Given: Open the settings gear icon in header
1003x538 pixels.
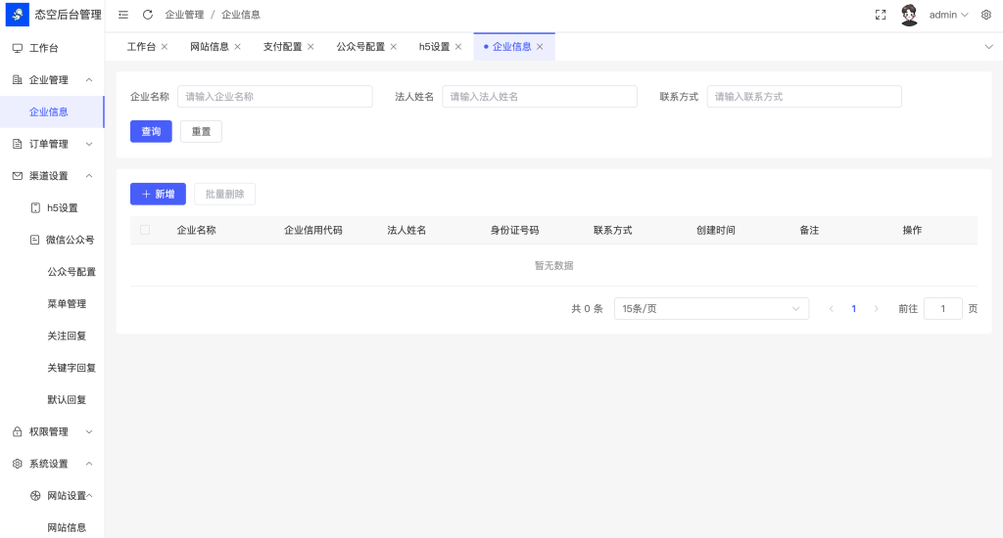Looking at the screenshot, I should pyautogui.click(x=986, y=15).
